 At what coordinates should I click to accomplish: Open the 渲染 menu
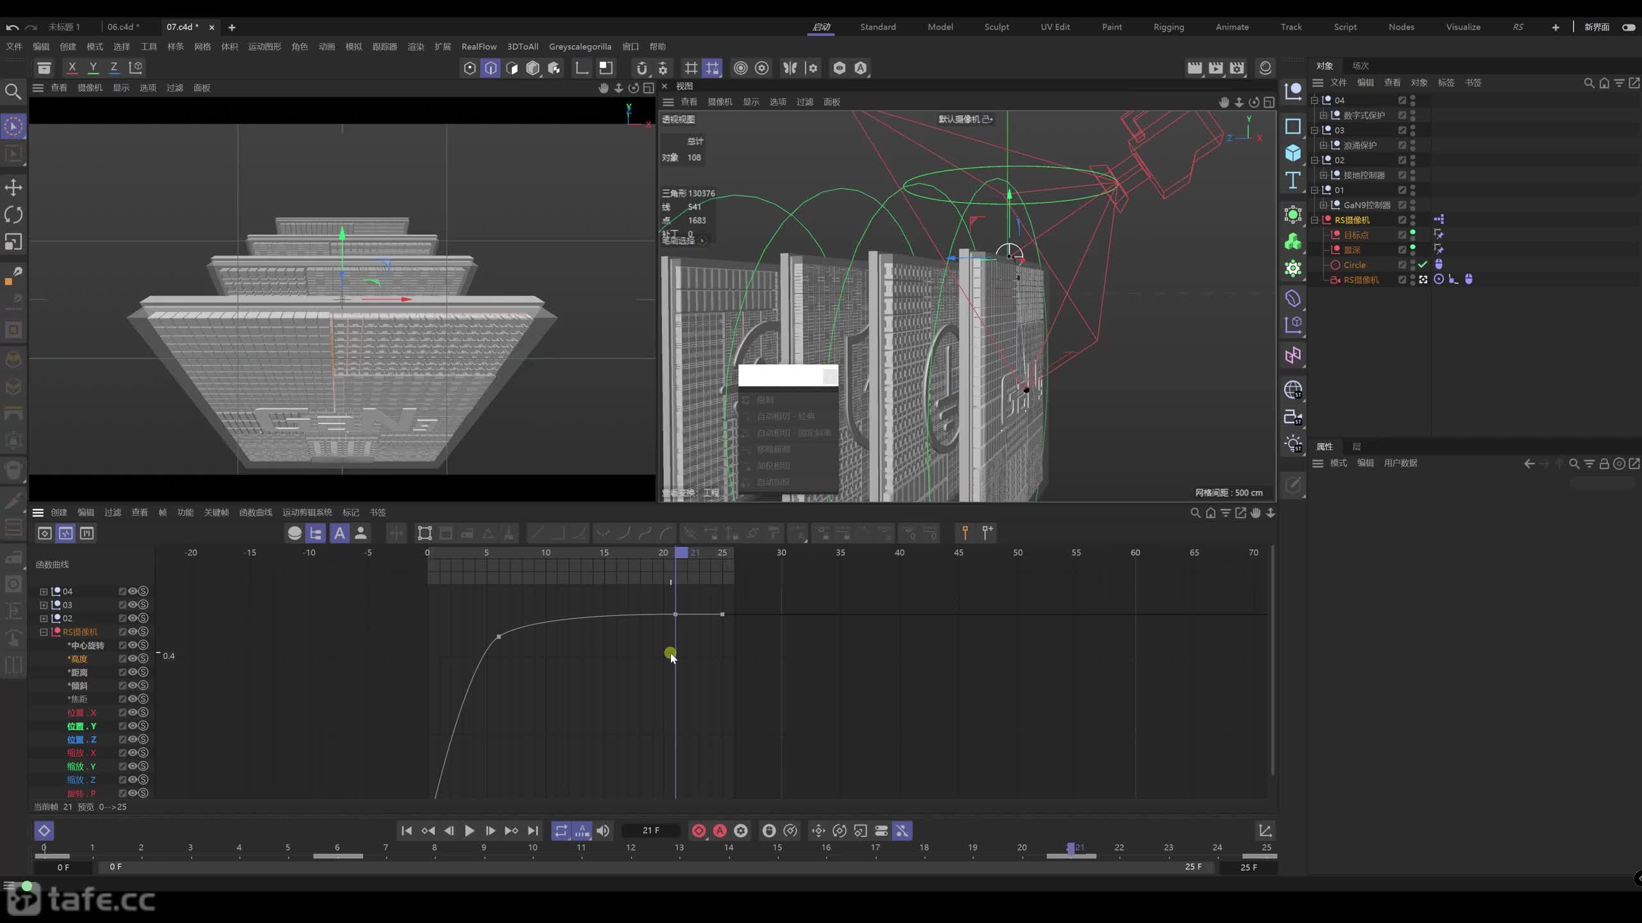[416, 47]
